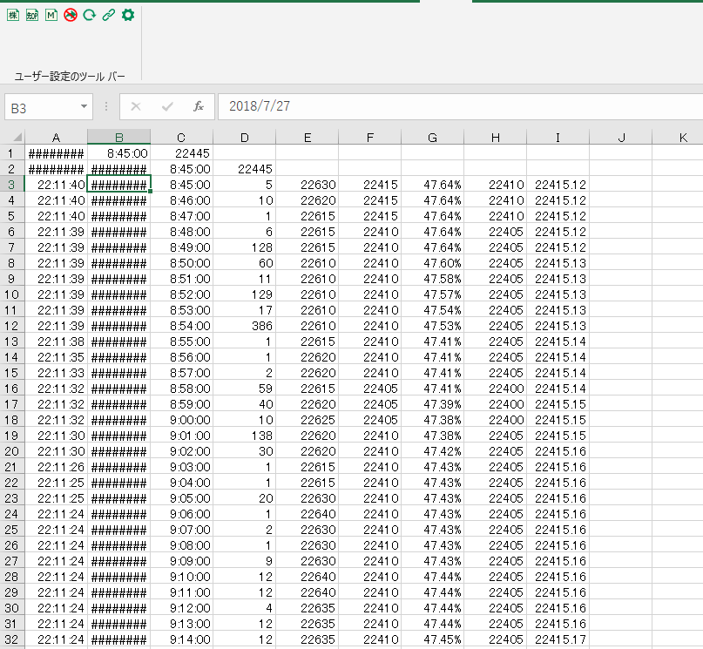Click the red prohibited stop icon
Image resolution: width=703 pixels, height=649 pixels.
71,15
